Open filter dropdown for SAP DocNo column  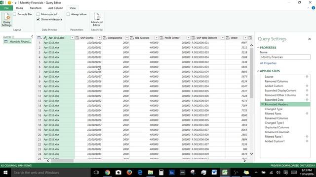pos(100,38)
